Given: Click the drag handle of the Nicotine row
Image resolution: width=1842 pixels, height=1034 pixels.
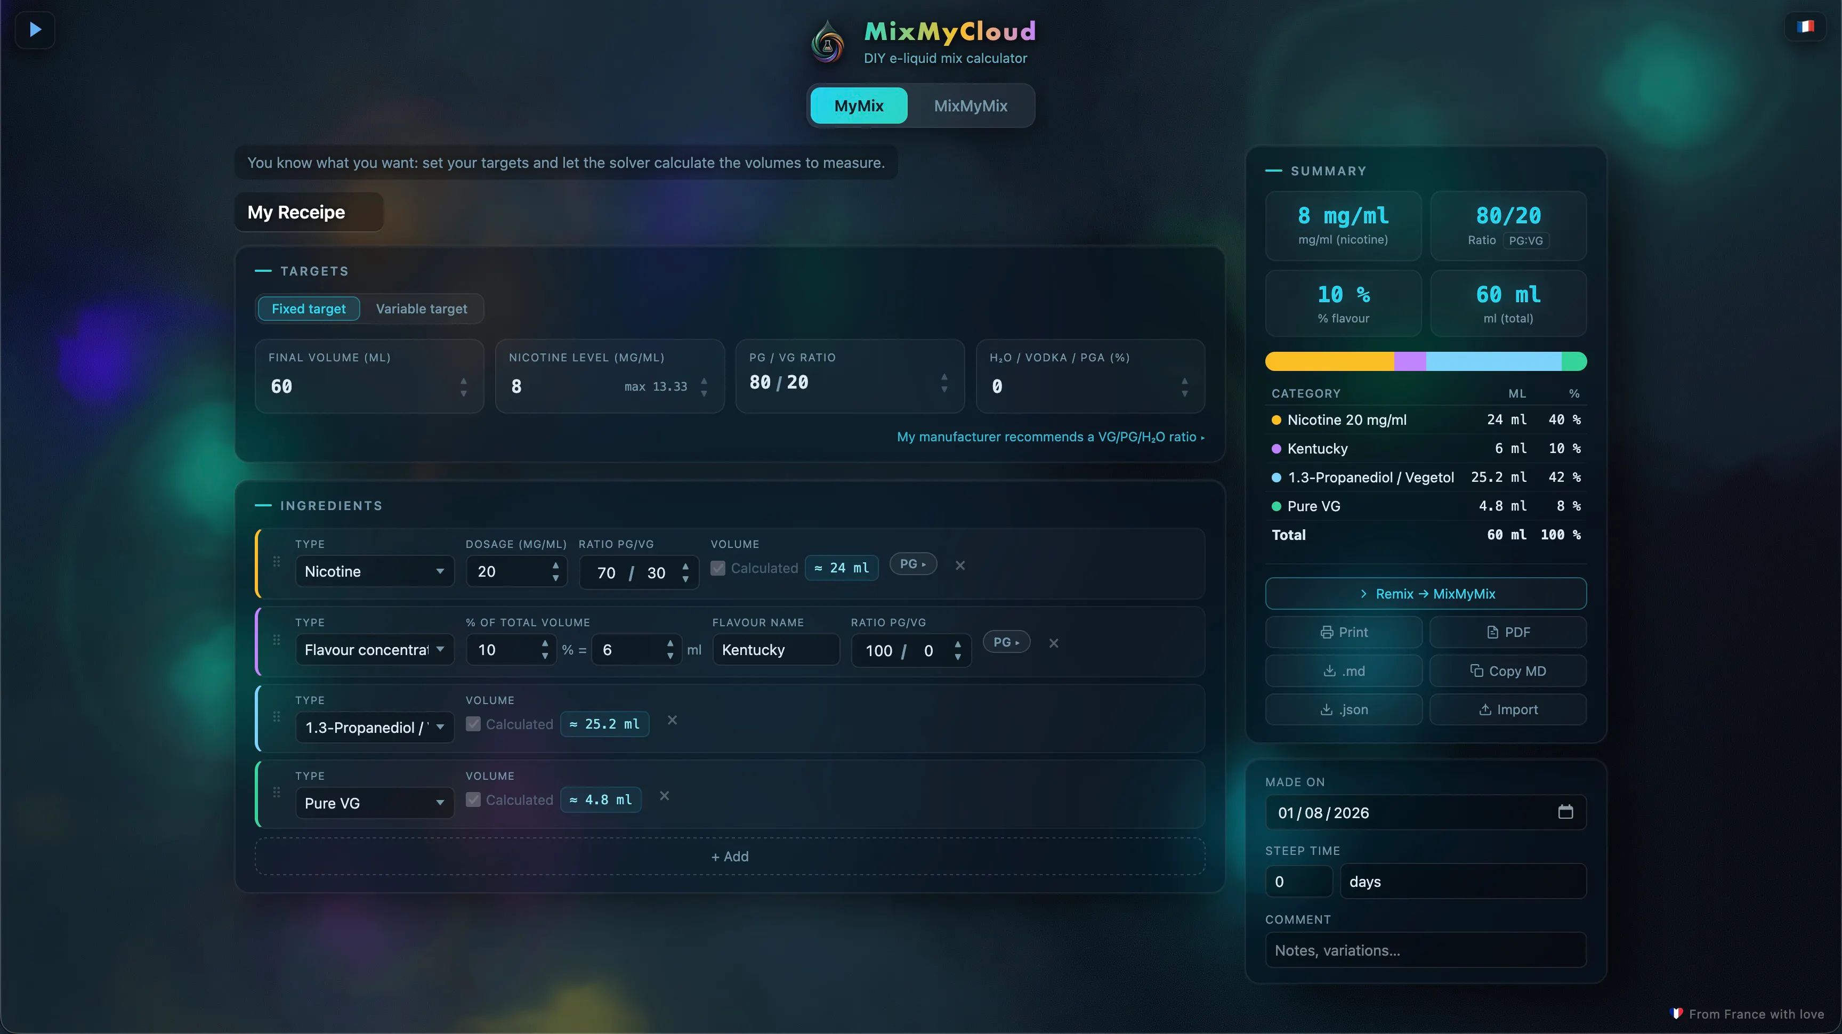Looking at the screenshot, I should pos(277,562).
